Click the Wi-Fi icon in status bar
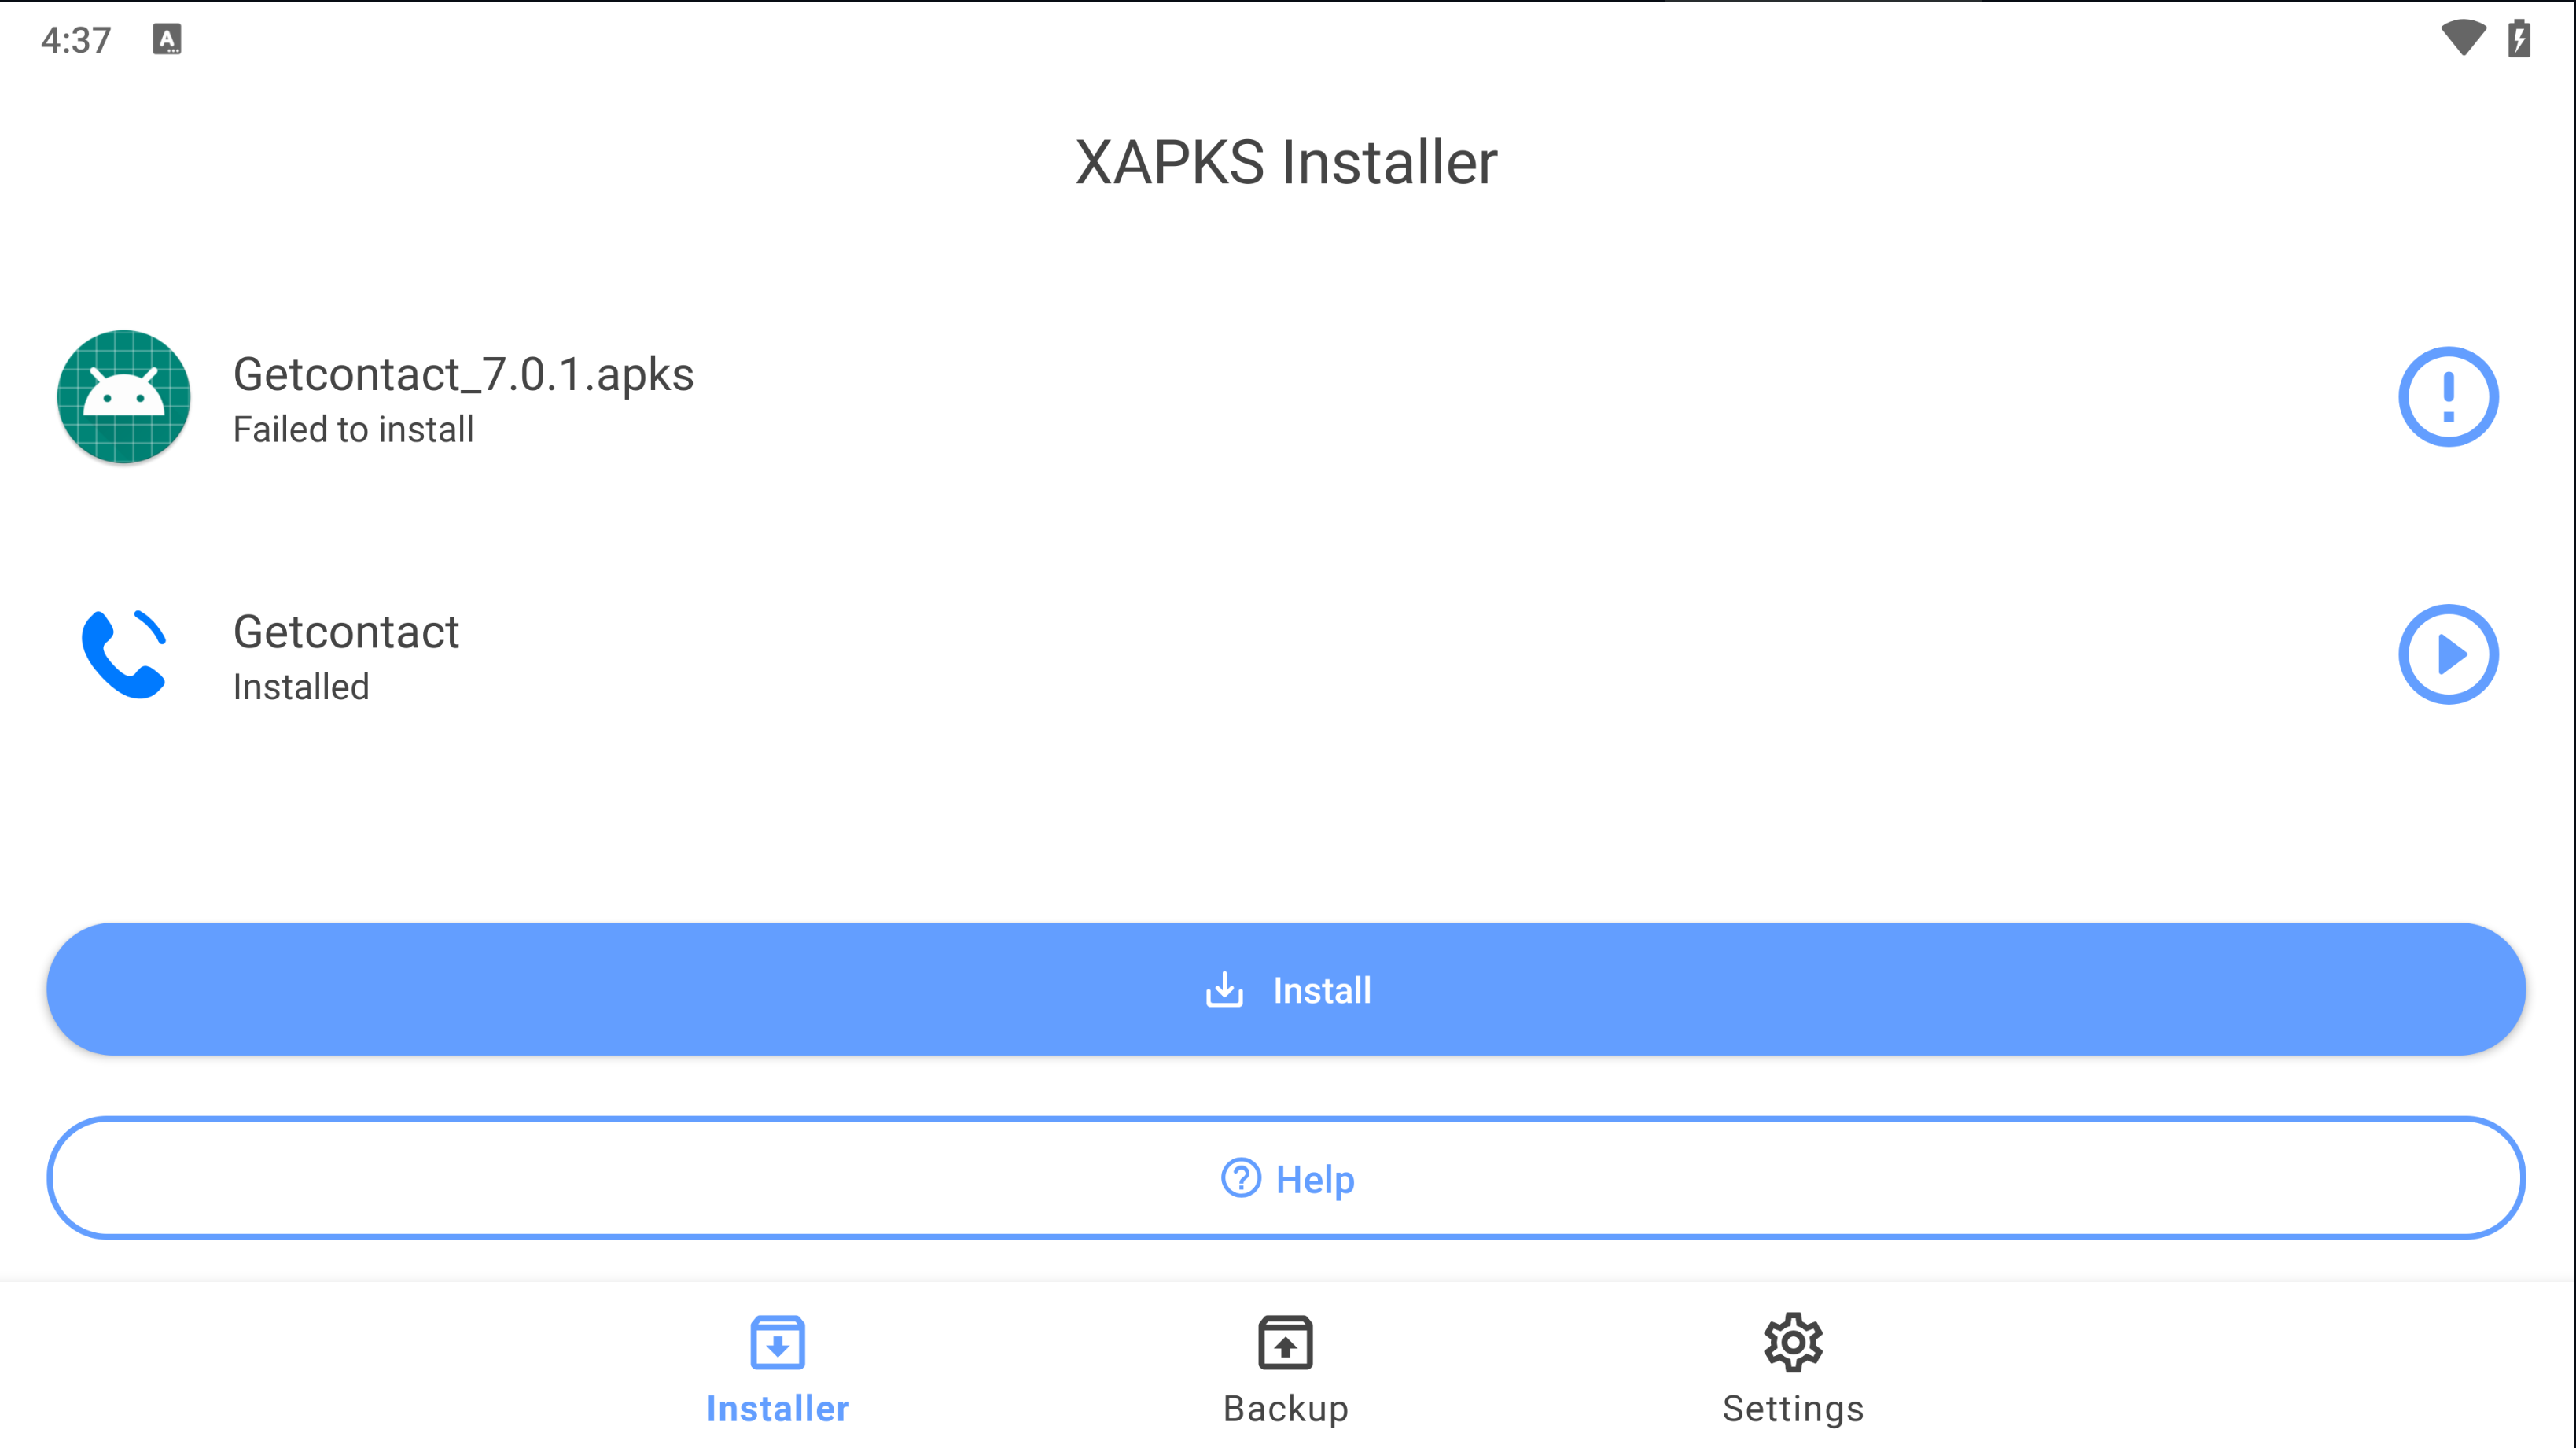Screen dimensions: 2576x1448 click(x=2462, y=38)
